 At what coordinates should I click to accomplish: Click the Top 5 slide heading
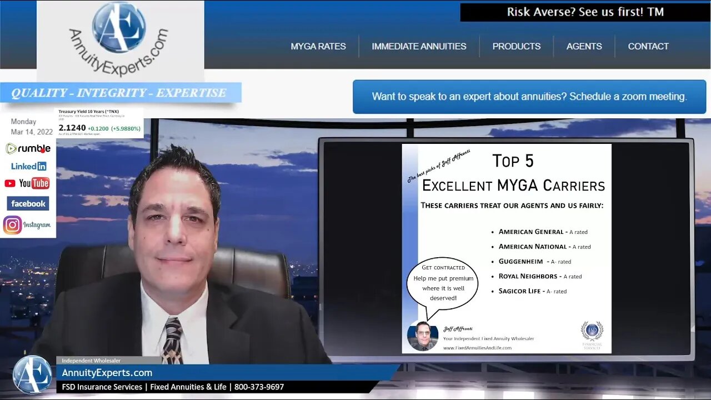click(x=513, y=161)
